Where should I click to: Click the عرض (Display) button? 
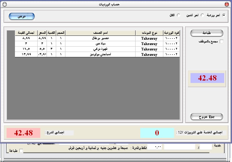coord(21,16)
